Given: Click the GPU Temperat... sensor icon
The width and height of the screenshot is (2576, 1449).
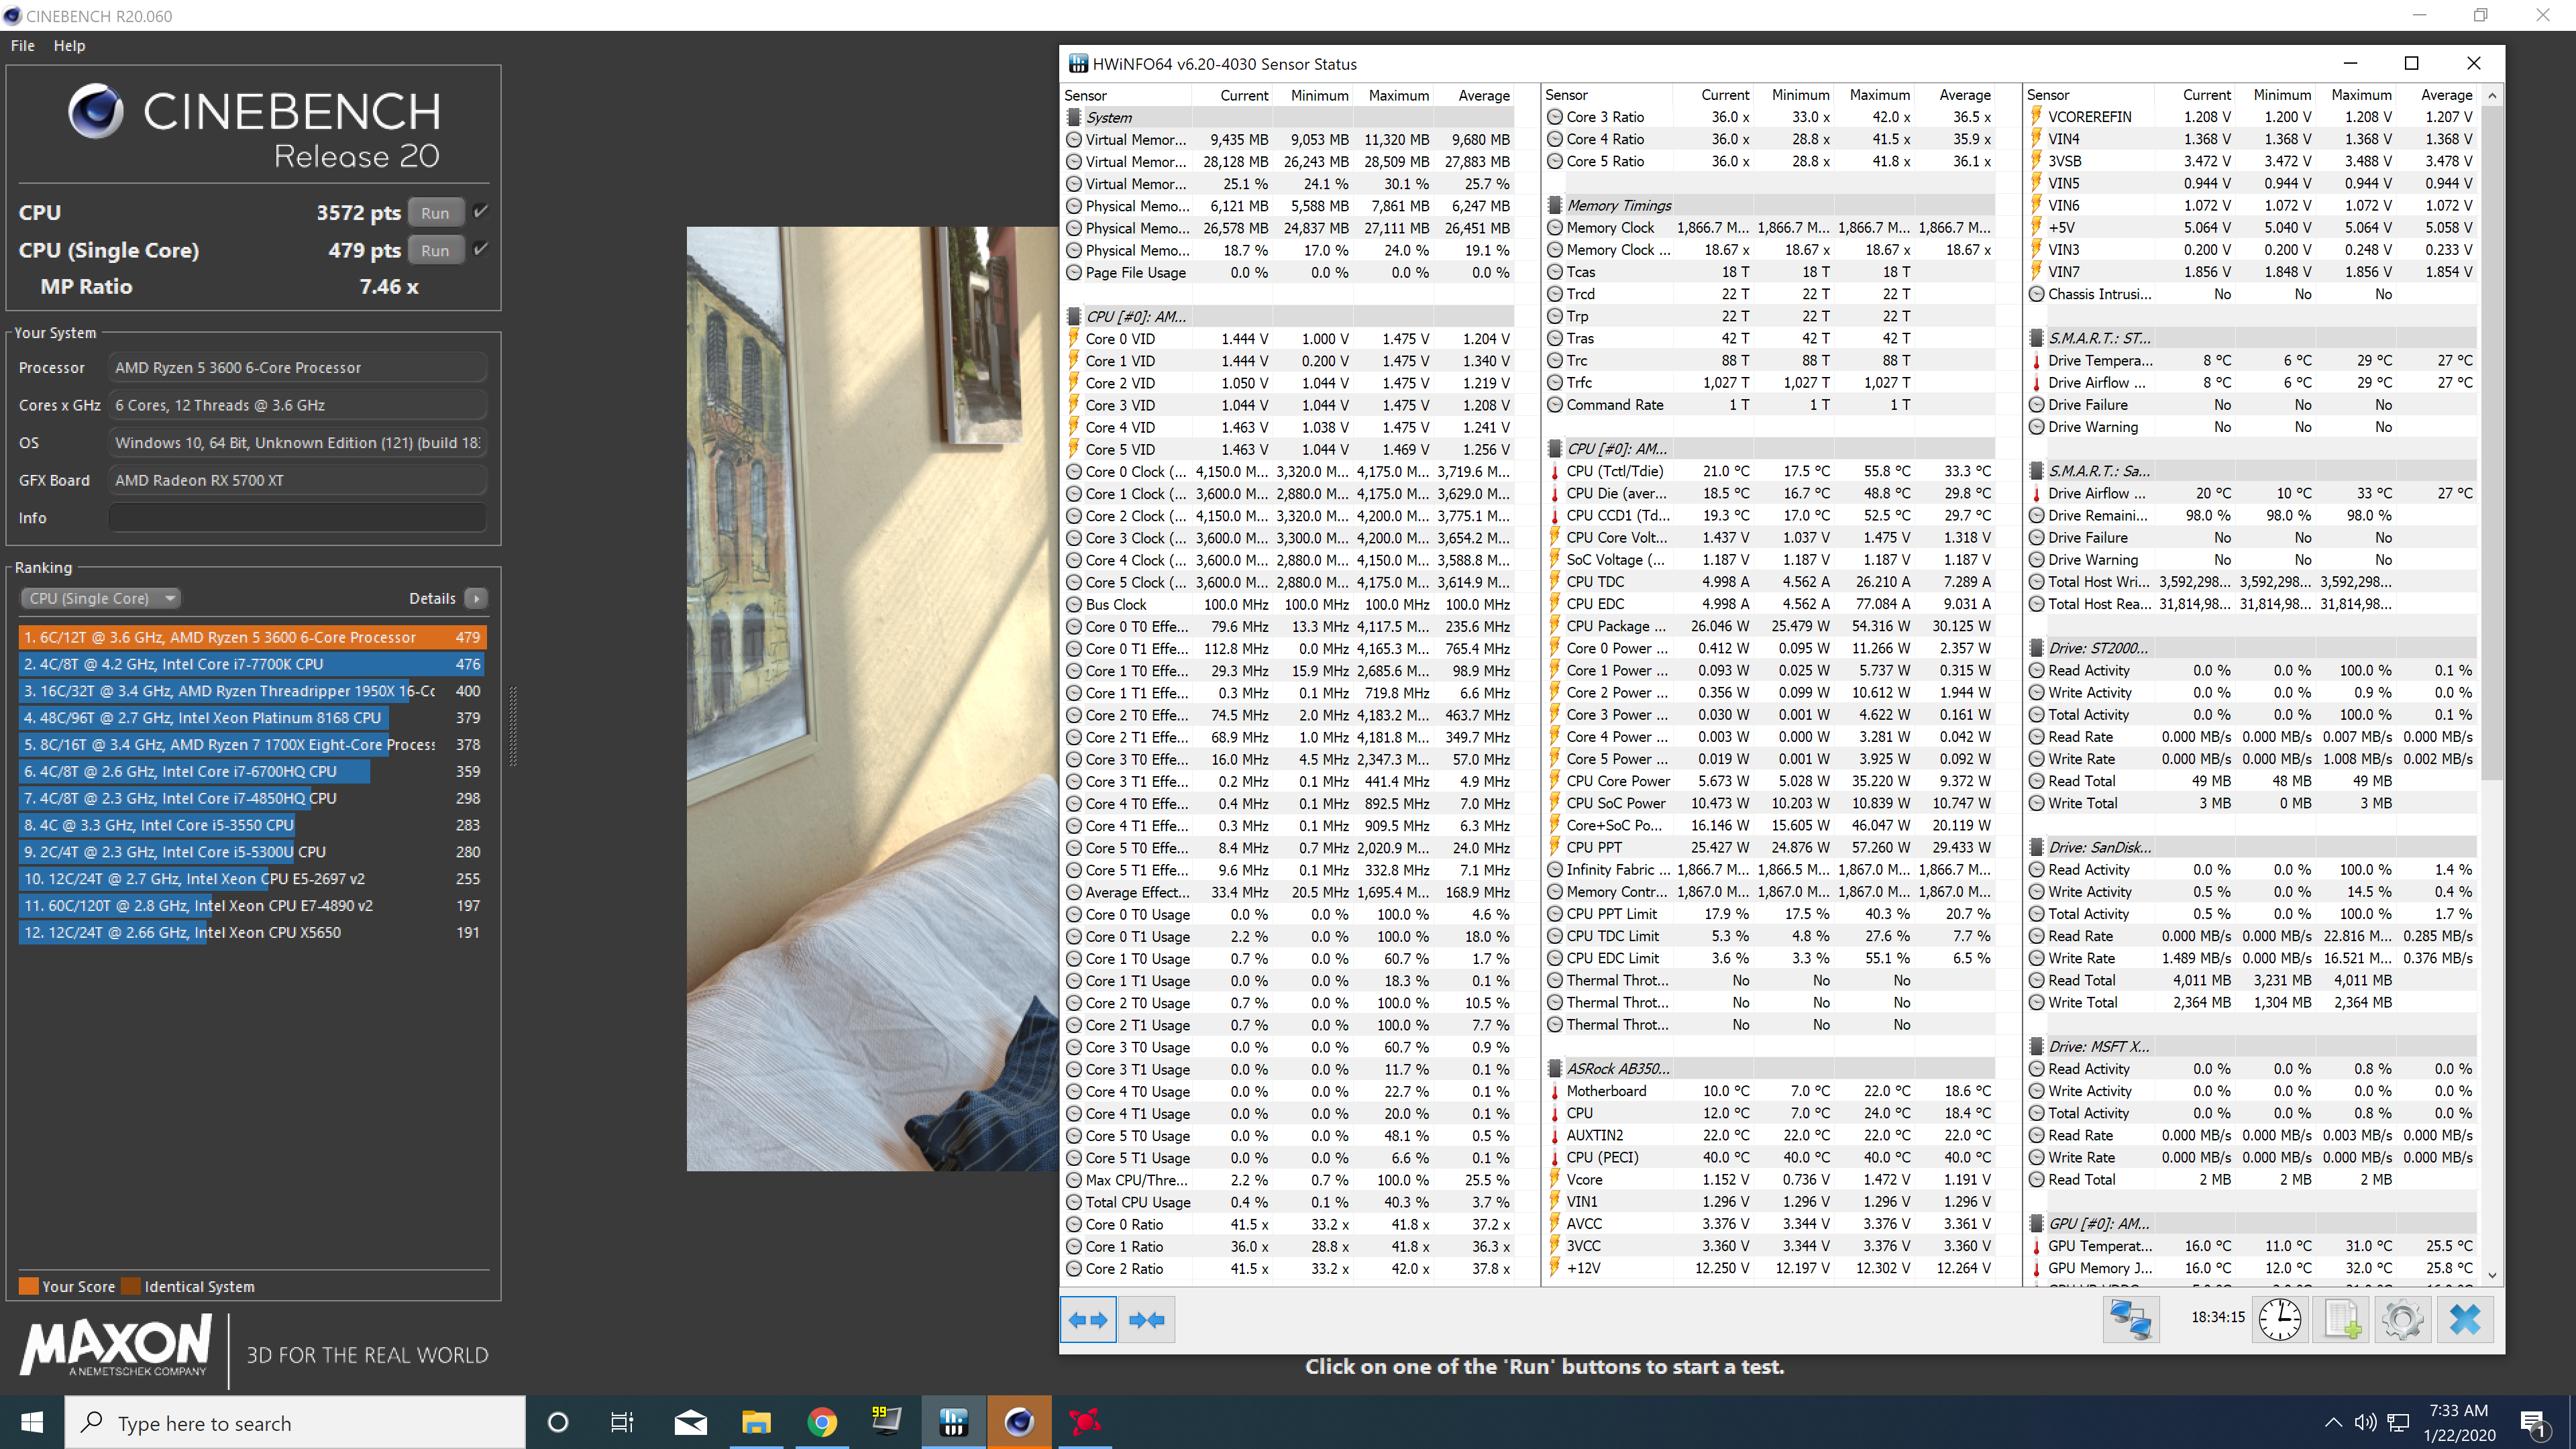Looking at the screenshot, I should (x=2036, y=1246).
